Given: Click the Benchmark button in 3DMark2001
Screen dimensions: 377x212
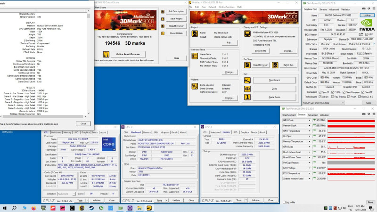Looking at the screenshot, I should (x=274, y=80).
